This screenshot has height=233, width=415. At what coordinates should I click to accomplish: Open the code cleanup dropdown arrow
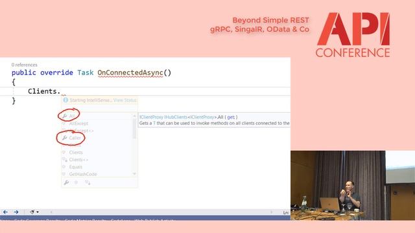tap(38, 212)
